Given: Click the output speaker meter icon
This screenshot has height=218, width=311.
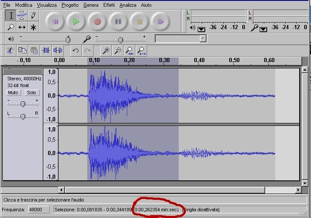Looking at the screenshot, I should click(x=193, y=27).
